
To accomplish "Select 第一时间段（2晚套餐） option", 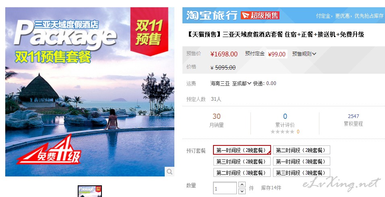I will coord(242,150).
